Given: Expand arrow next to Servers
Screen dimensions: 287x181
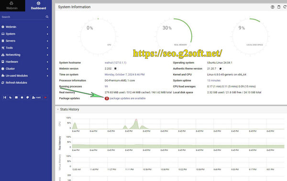Looking at the screenshot, I should [x=47, y=41].
